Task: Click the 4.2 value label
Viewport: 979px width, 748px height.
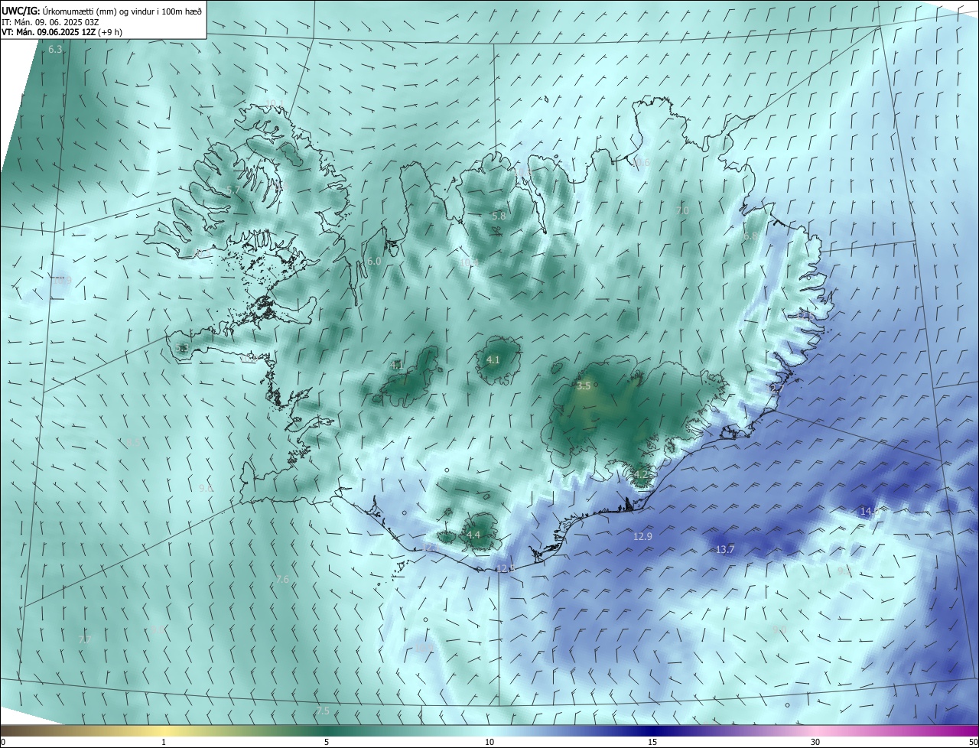Action: click(x=640, y=475)
